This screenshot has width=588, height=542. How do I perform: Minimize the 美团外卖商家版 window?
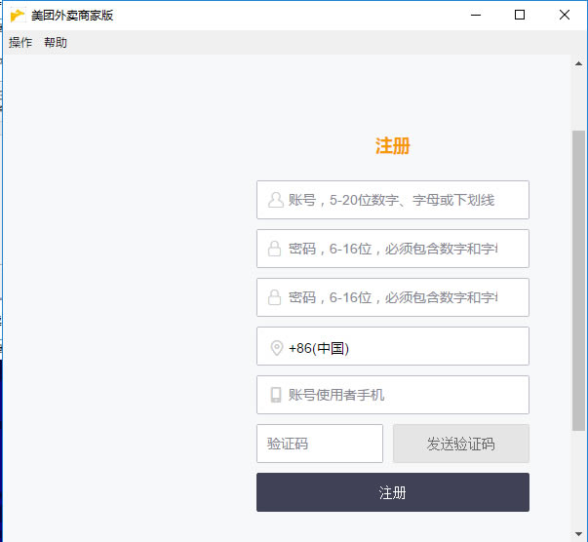[x=475, y=15]
